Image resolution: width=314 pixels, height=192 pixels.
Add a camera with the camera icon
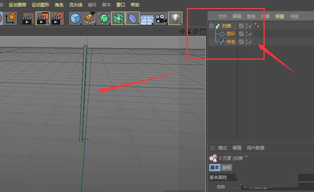pos(161,18)
